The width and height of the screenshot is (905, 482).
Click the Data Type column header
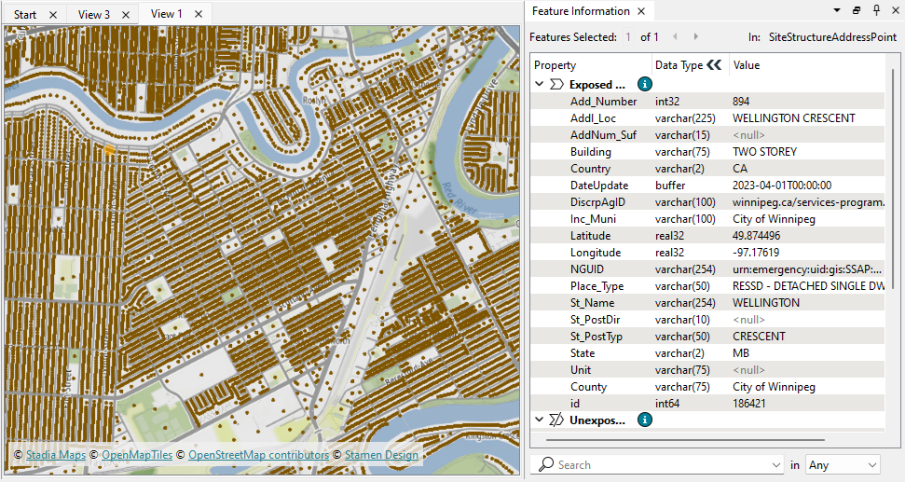679,65
